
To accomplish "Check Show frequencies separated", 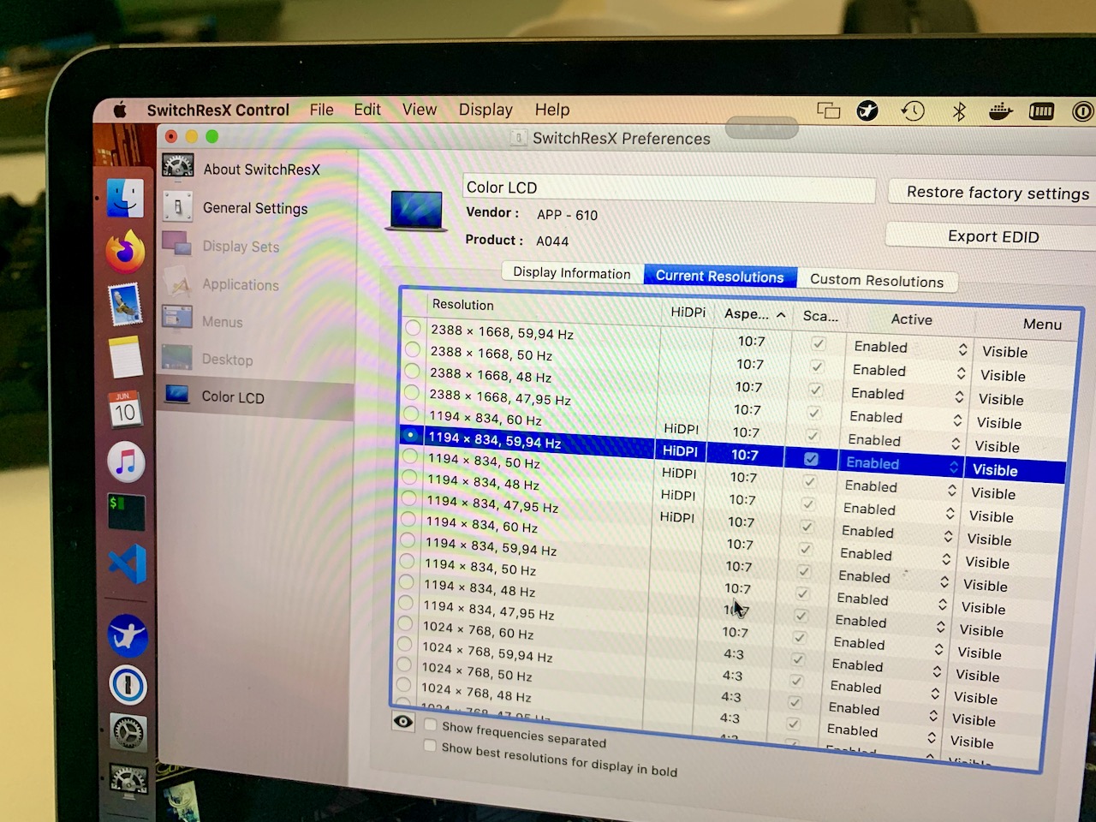I will pos(430,725).
